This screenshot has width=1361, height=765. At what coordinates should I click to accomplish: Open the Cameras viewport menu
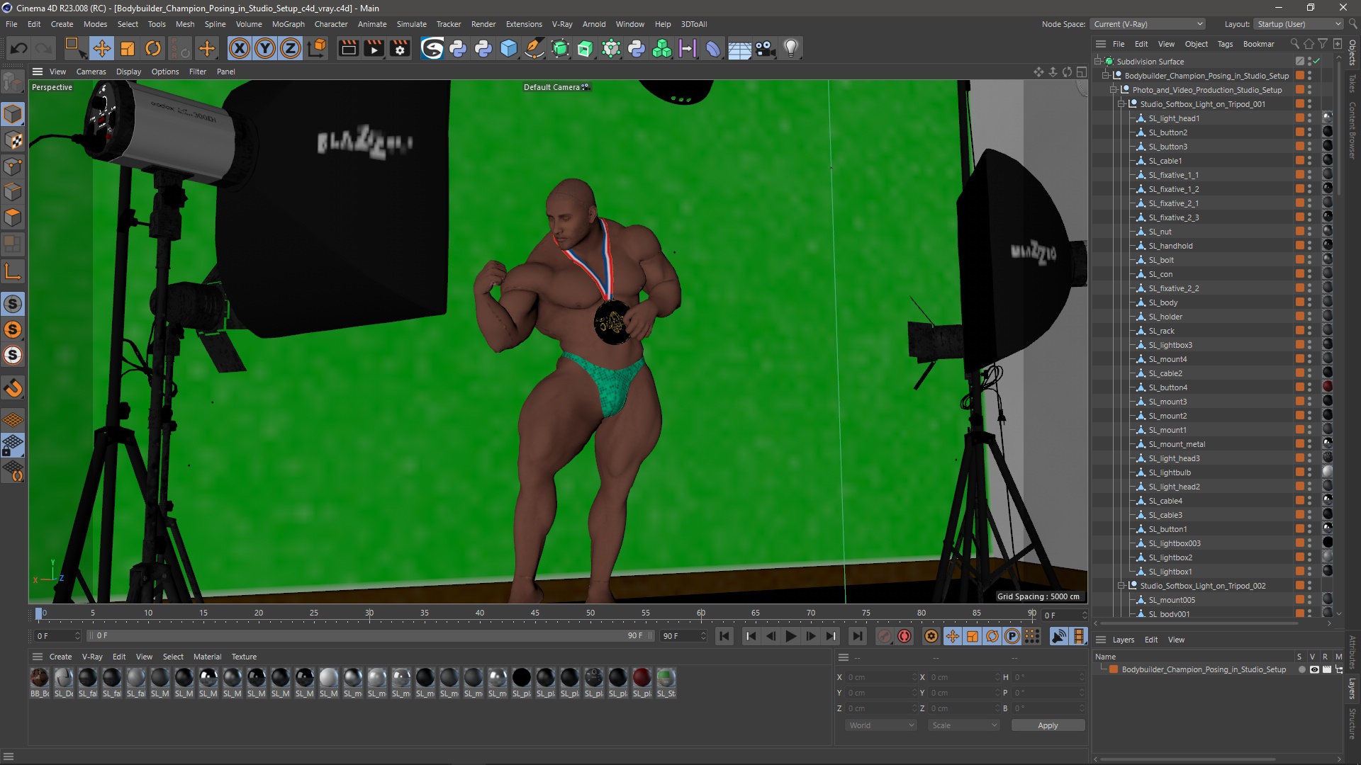[x=91, y=72]
